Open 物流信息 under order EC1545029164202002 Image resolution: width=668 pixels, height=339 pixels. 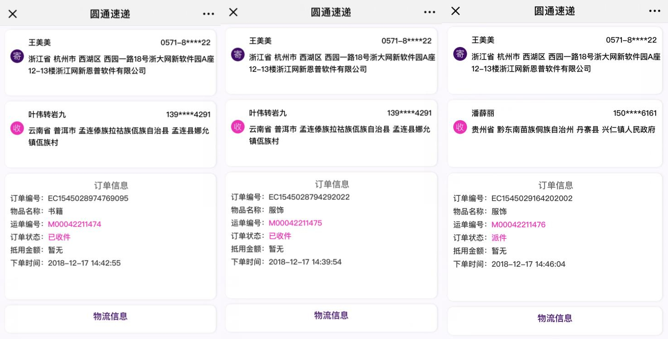[x=555, y=318]
